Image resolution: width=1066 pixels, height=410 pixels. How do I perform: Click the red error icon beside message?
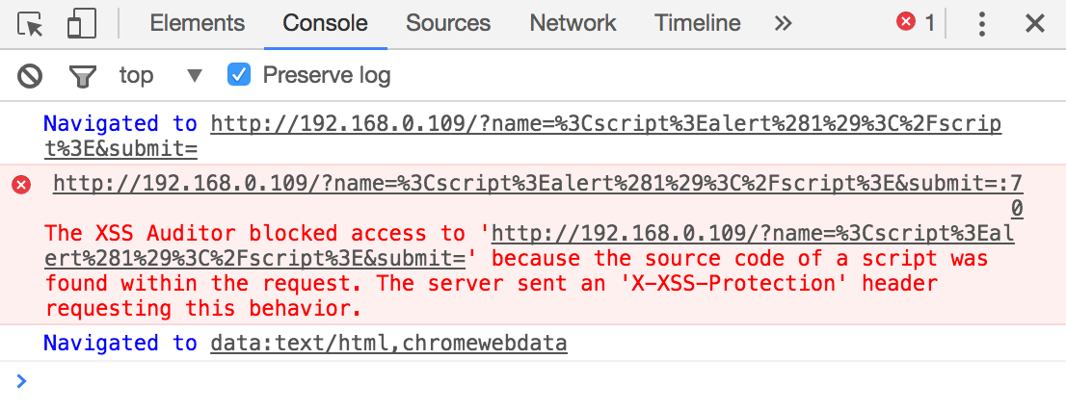click(20, 184)
